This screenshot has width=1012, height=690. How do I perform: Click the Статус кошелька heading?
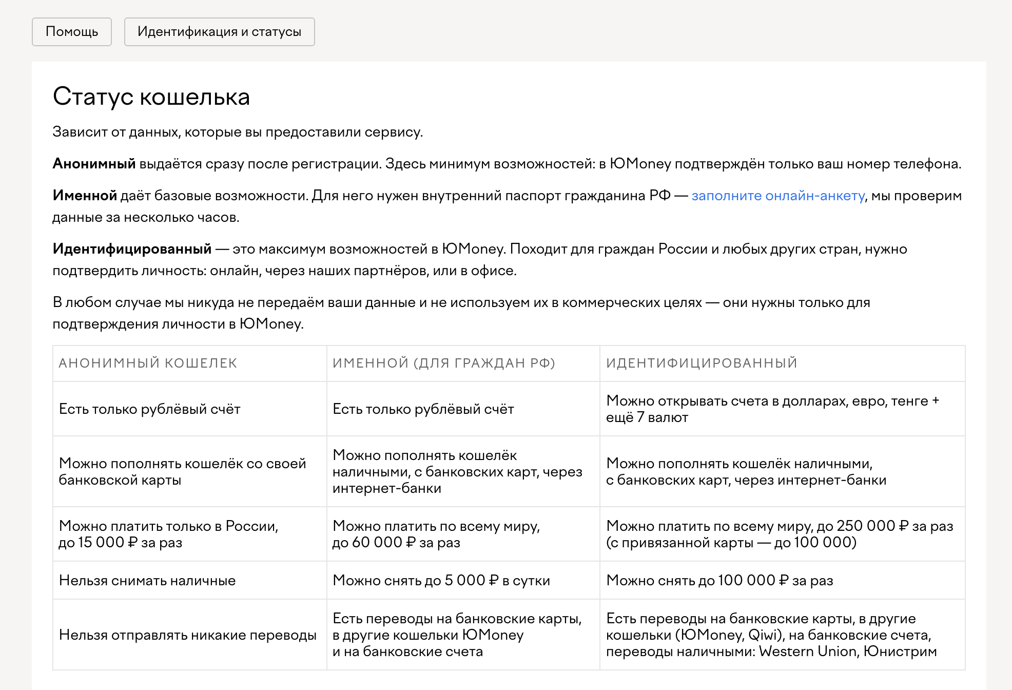pos(151,97)
